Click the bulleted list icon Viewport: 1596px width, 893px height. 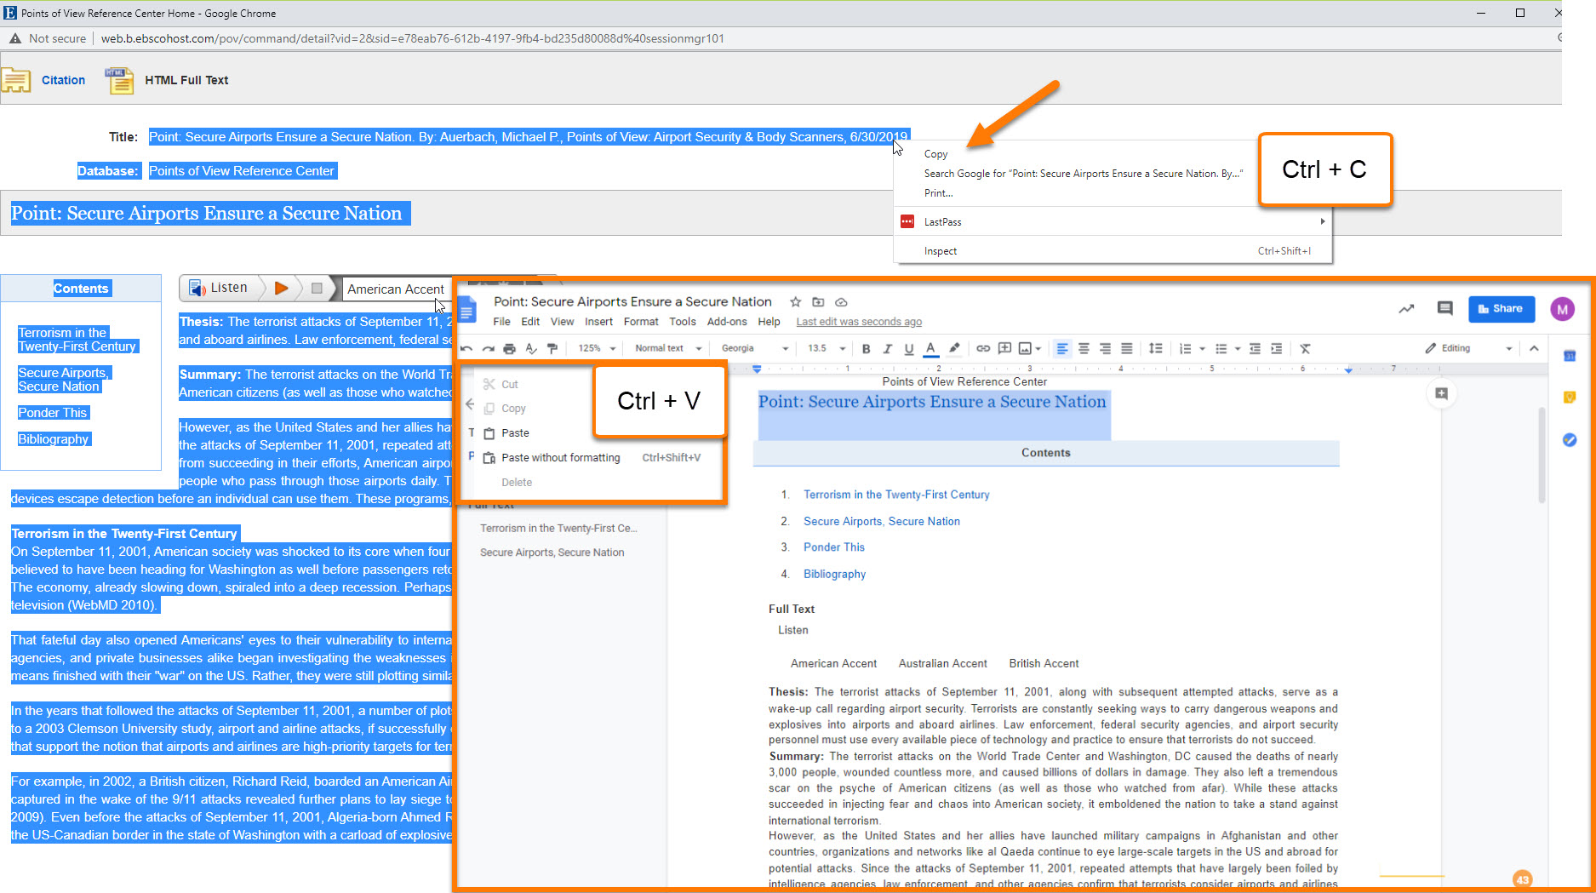tap(1221, 348)
